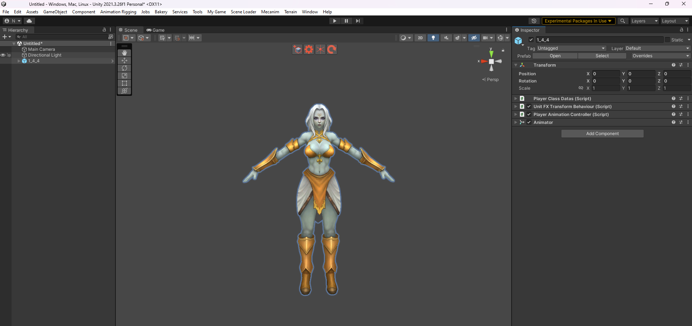Screen dimensions: 692x326
Task: Open the prefab Overrides dropdown
Action: [661, 56]
